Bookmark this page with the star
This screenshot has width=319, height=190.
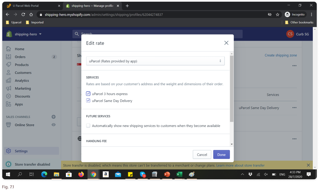tap(277, 14)
